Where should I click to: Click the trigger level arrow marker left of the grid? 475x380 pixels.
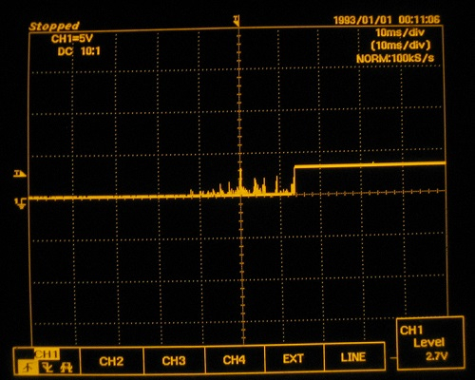pyautogui.click(x=20, y=174)
